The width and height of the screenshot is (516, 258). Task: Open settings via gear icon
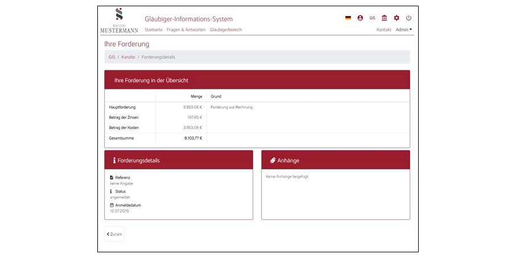(397, 18)
